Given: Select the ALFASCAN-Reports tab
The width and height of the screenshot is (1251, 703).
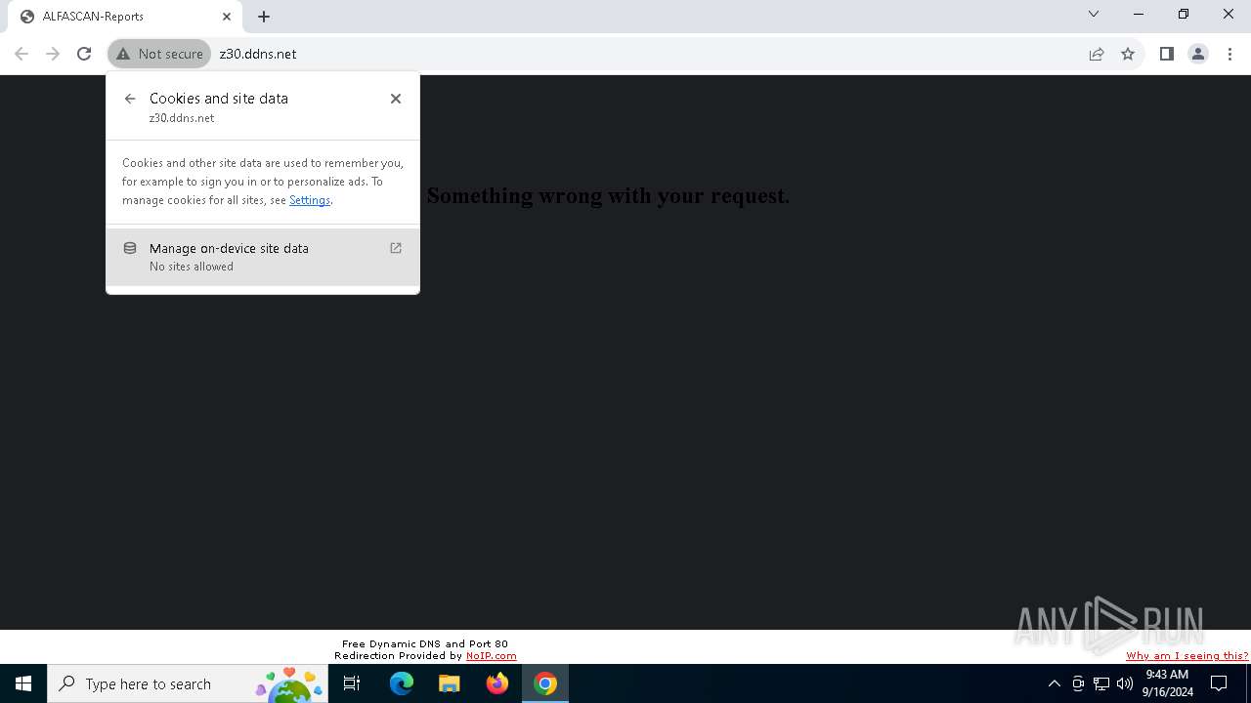Looking at the screenshot, I should (125, 17).
